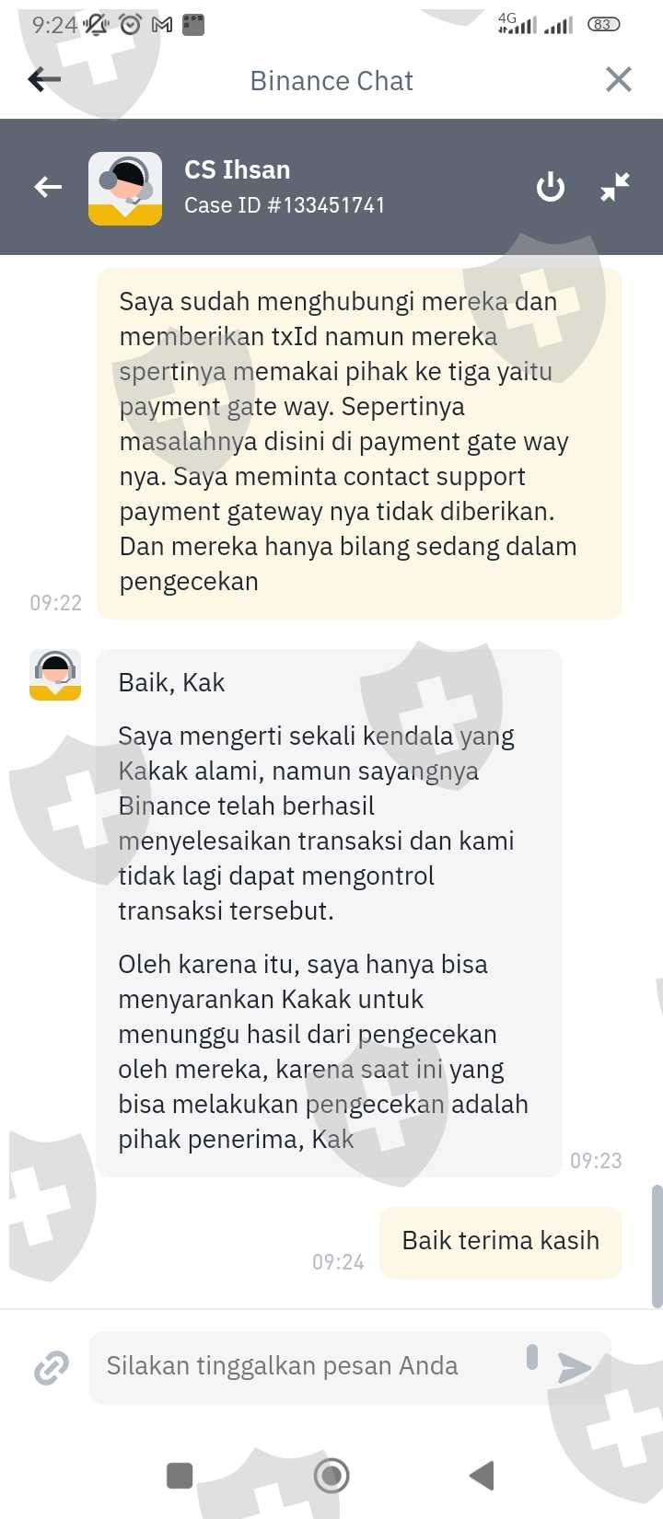Tap the Binance Chat title
Image resolution: width=663 pixels, height=1519 pixels.
(x=331, y=81)
